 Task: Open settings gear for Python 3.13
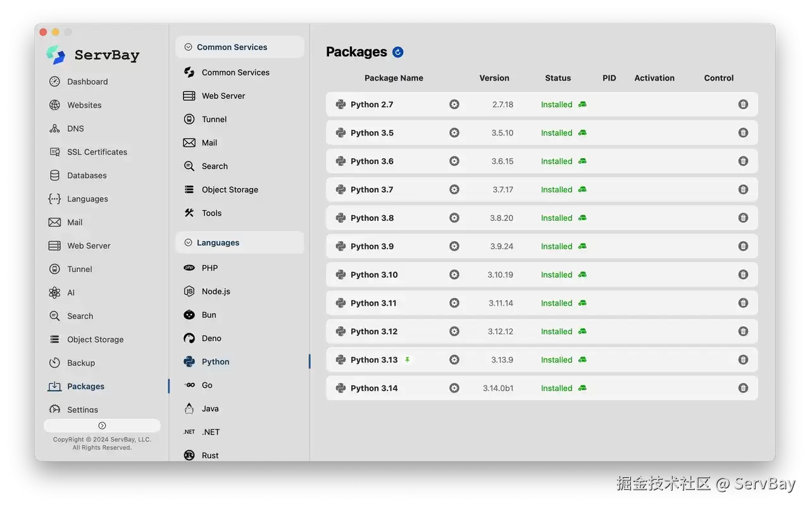[454, 360]
